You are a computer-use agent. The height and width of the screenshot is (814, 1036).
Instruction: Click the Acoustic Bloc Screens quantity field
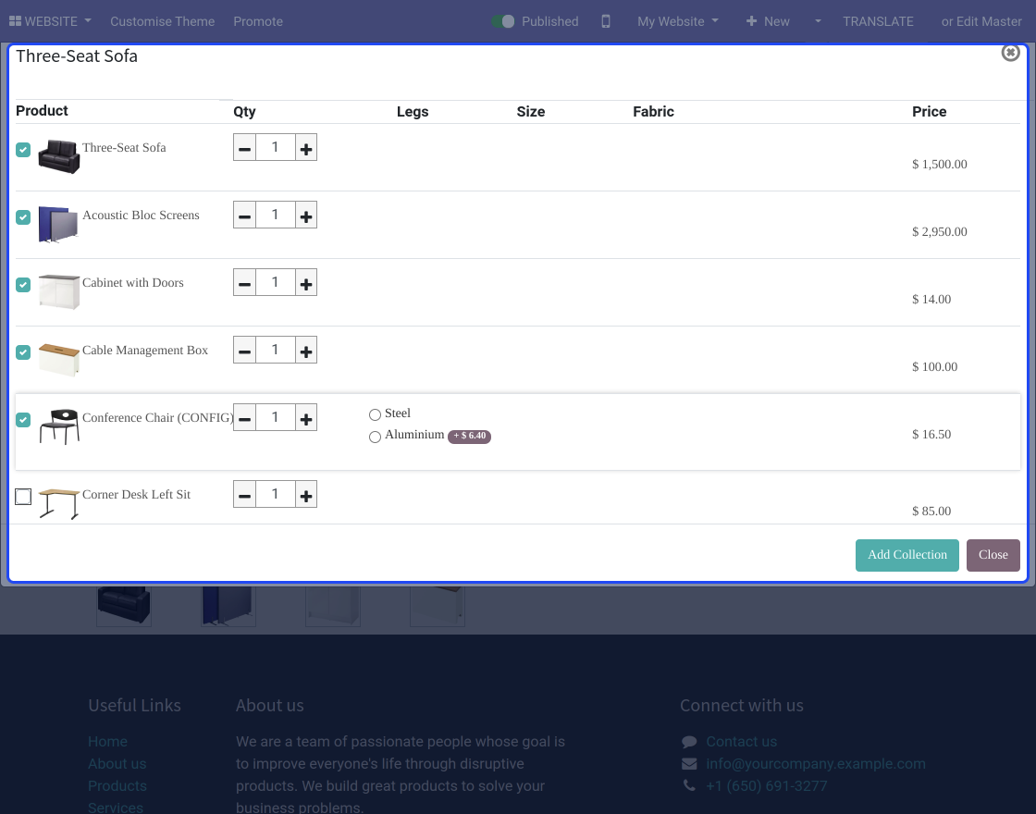[275, 215]
